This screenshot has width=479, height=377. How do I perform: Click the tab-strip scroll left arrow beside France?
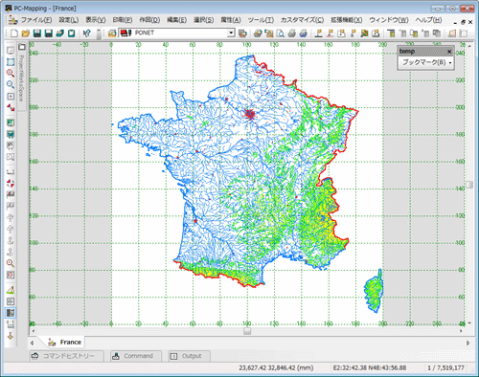click(32, 344)
